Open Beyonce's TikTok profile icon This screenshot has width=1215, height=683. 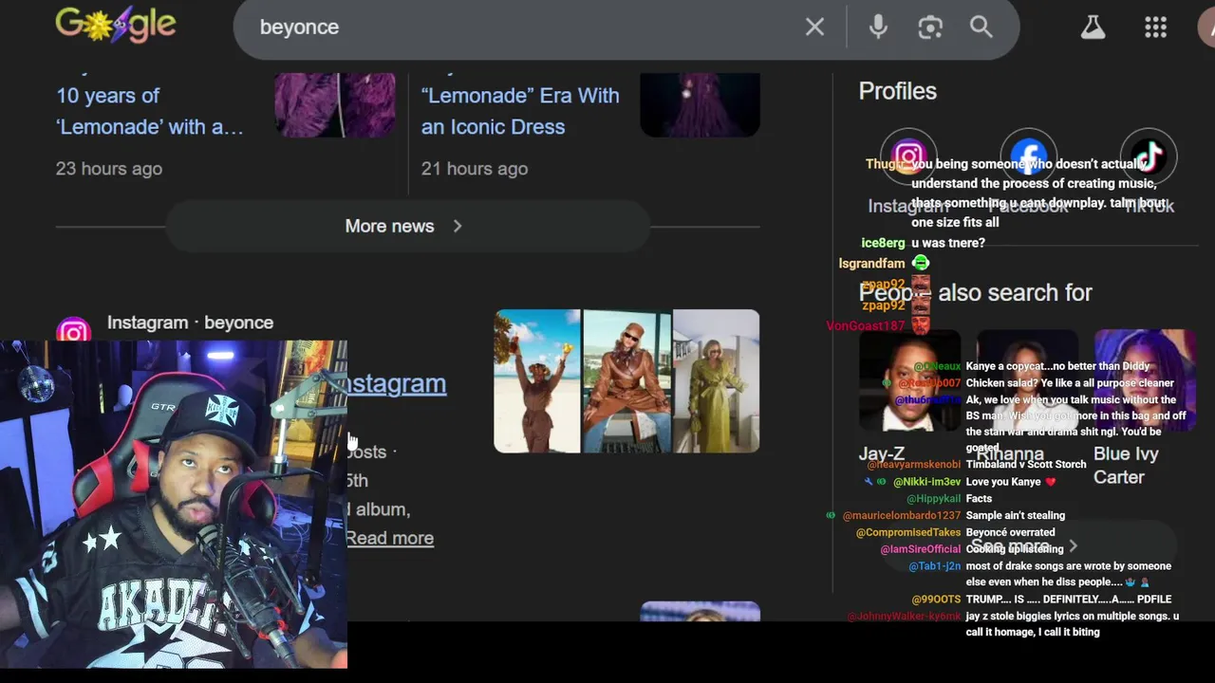pyautogui.click(x=1149, y=157)
